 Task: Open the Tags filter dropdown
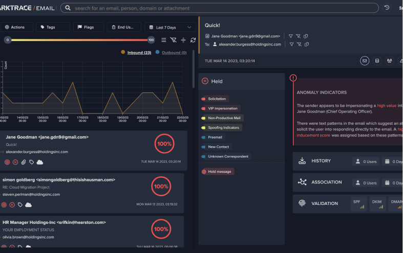[53, 27]
